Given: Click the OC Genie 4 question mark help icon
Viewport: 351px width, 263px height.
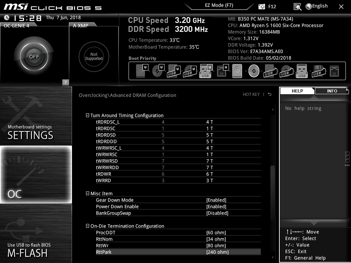Looking at the screenshot, I should point(65,82).
